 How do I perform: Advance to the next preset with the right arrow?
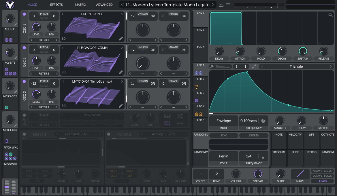coord(212,5)
